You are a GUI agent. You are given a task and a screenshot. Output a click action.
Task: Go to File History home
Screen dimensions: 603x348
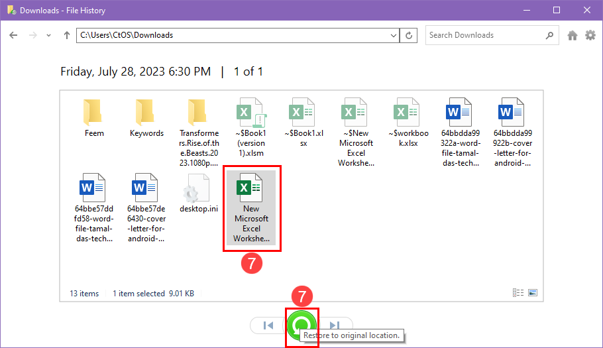573,35
